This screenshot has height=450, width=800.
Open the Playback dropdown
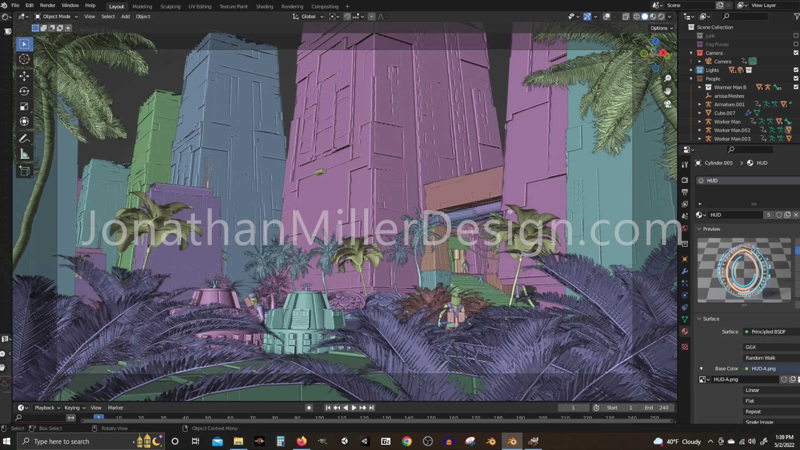47,408
